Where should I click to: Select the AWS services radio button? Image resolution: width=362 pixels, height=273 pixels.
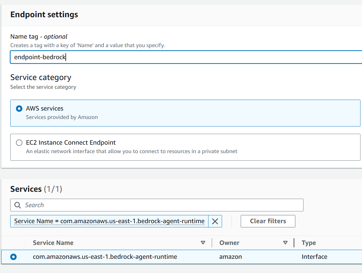pos(19,108)
